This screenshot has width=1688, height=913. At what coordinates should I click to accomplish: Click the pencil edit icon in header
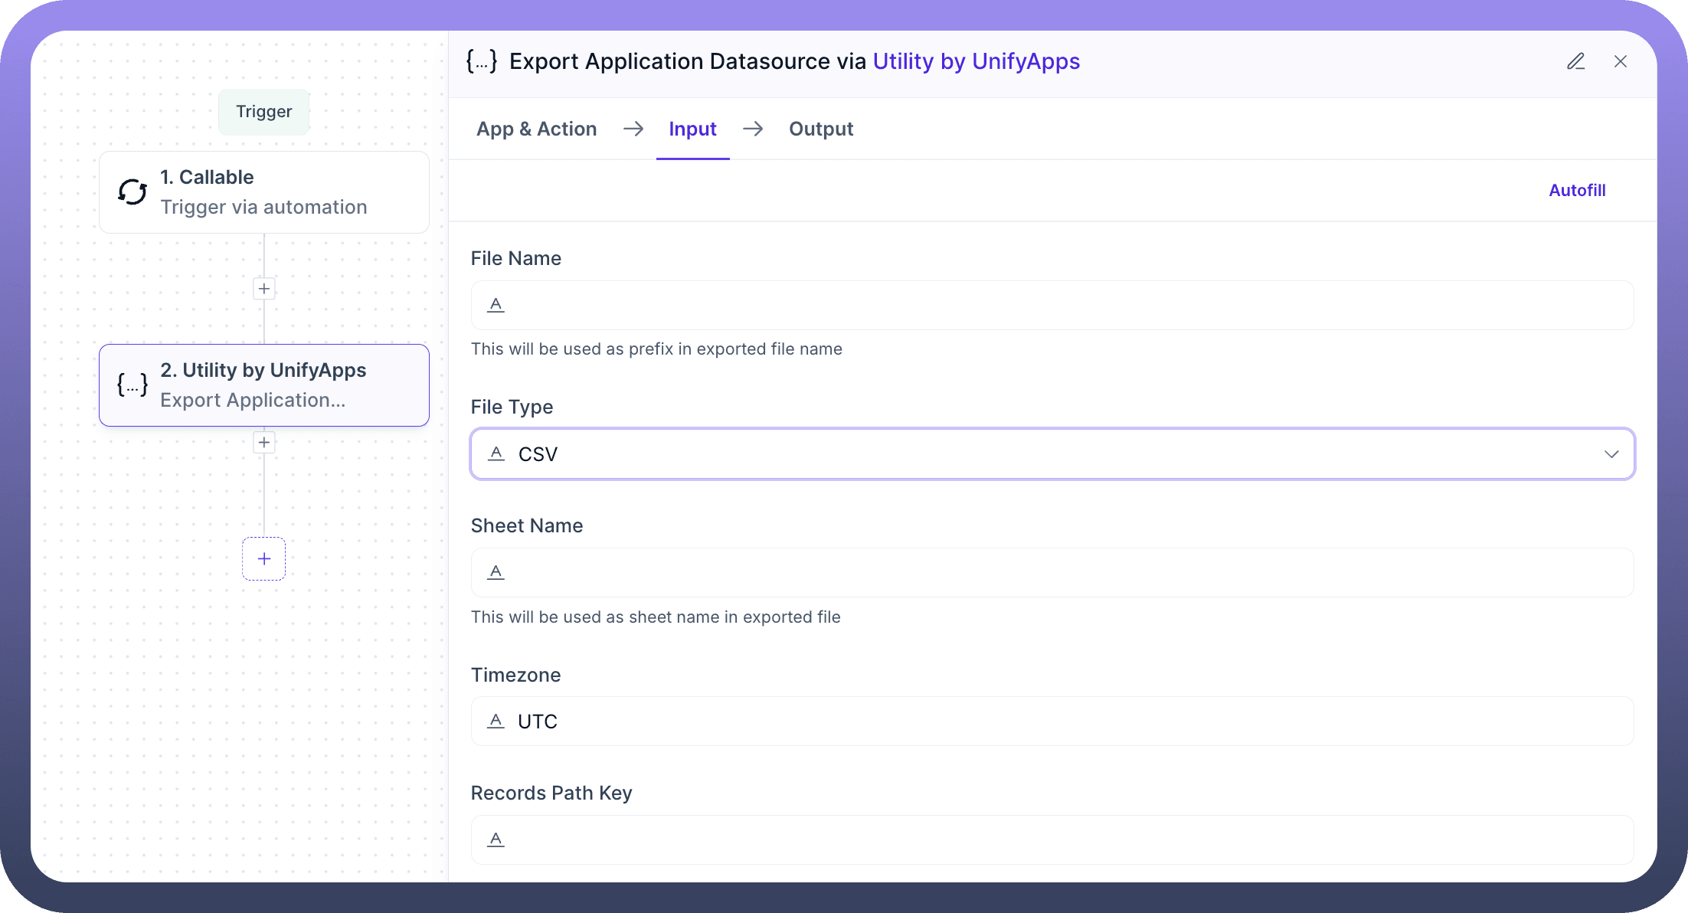click(x=1575, y=61)
